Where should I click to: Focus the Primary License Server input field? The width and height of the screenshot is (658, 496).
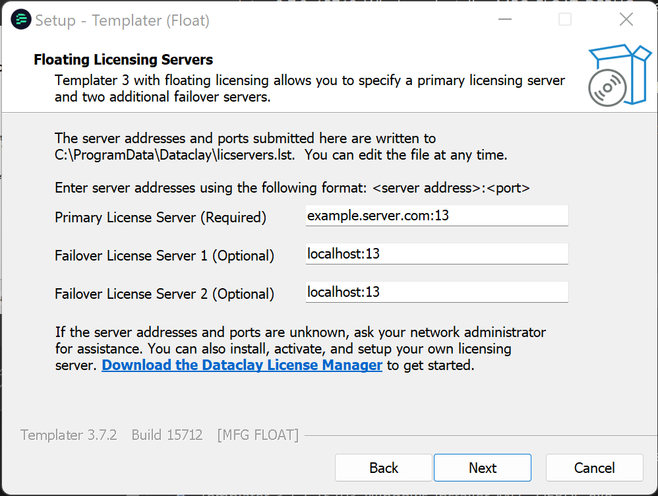[437, 216]
